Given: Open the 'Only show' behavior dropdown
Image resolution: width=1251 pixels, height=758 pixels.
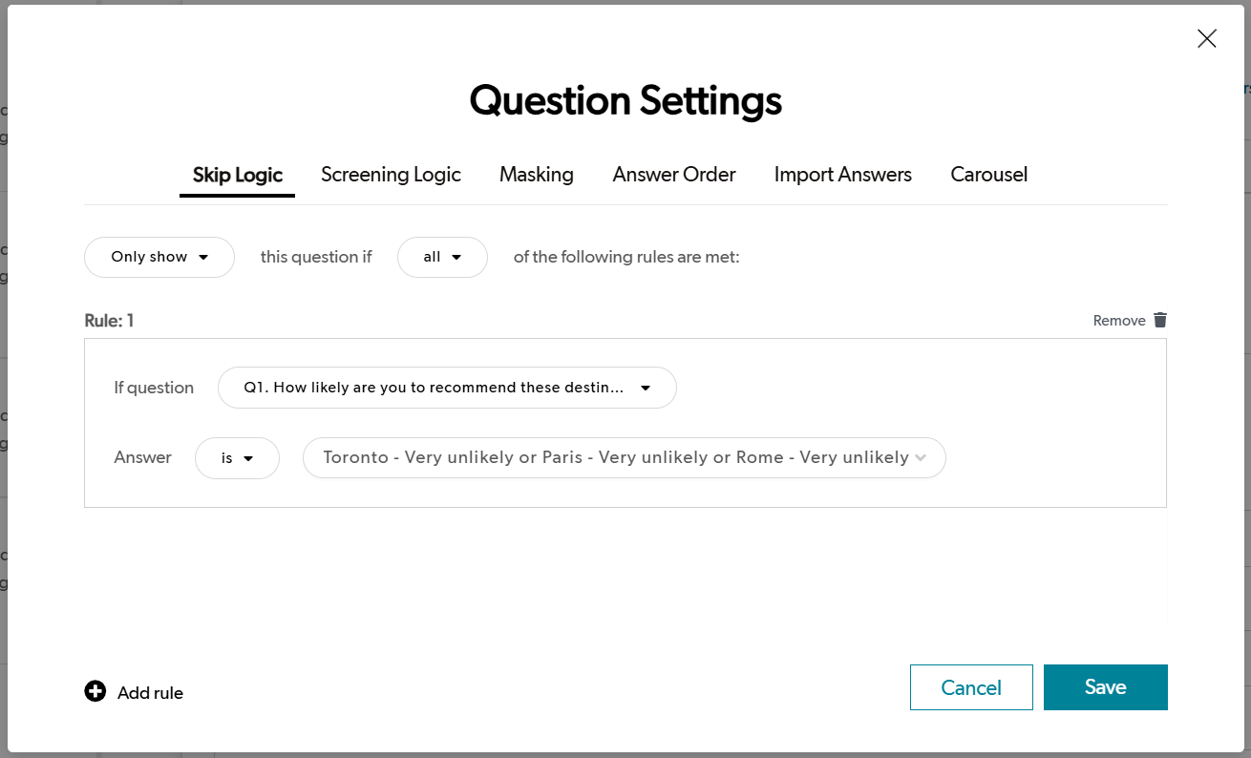Looking at the screenshot, I should coord(159,257).
